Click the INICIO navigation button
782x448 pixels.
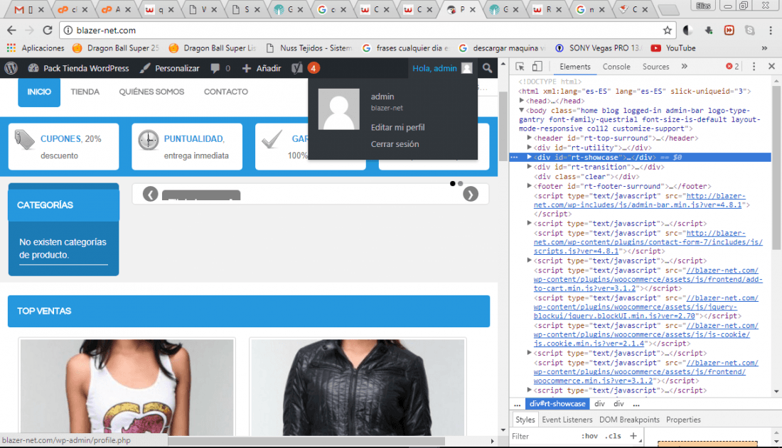[x=39, y=92]
